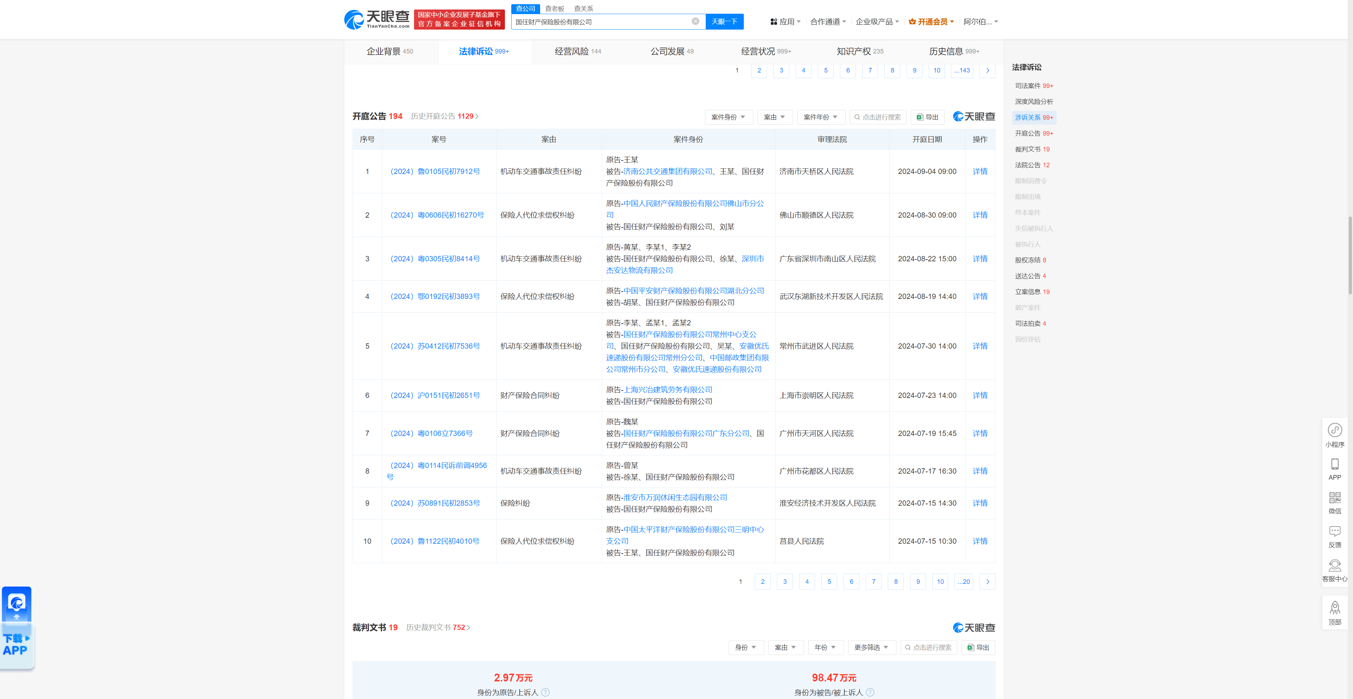Go to sidebar item 裁判文书 19
The height and width of the screenshot is (699, 1353).
1032,149
